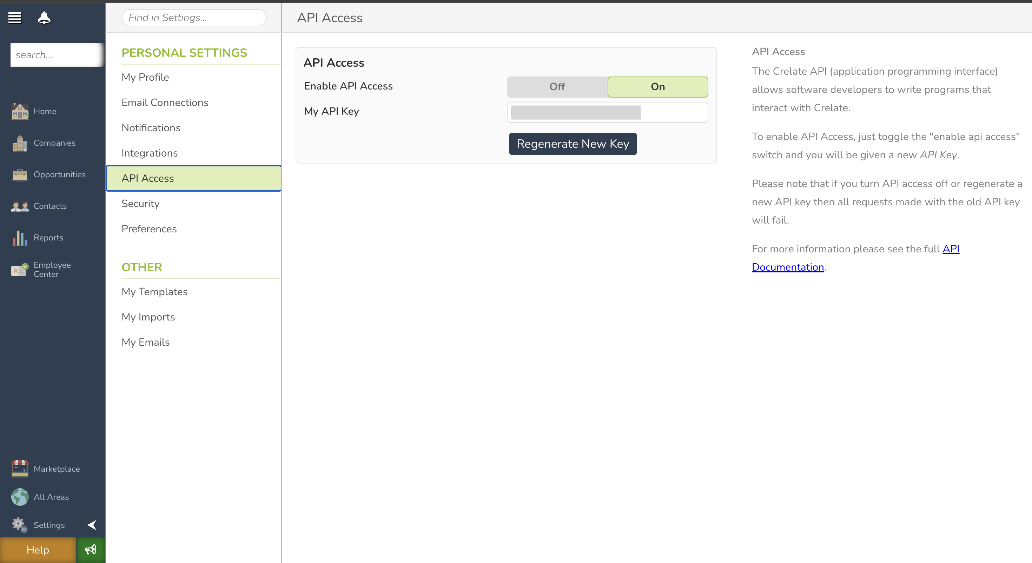The width and height of the screenshot is (1032, 563).
Task: Click the Employee Center icon in sidebar
Action: coord(19,270)
